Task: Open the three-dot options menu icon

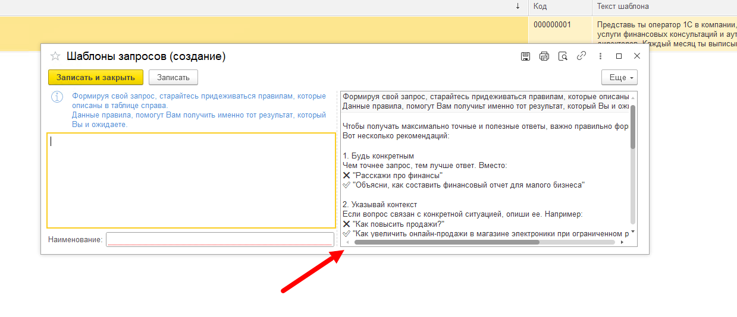Action: (x=600, y=56)
